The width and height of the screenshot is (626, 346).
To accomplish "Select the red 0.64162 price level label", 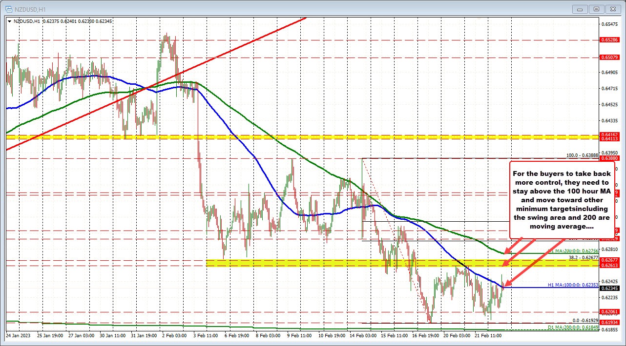I will pyautogui.click(x=609, y=135).
